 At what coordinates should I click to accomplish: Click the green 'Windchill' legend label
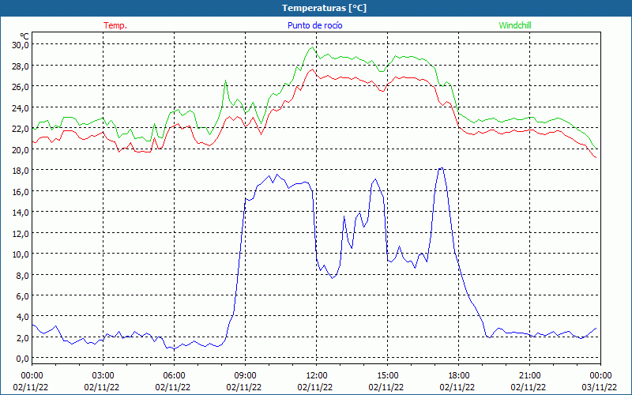[x=515, y=25]
